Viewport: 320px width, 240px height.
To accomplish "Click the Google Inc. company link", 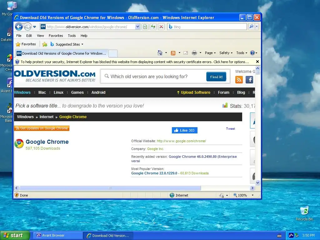I will tap(156, 149).
